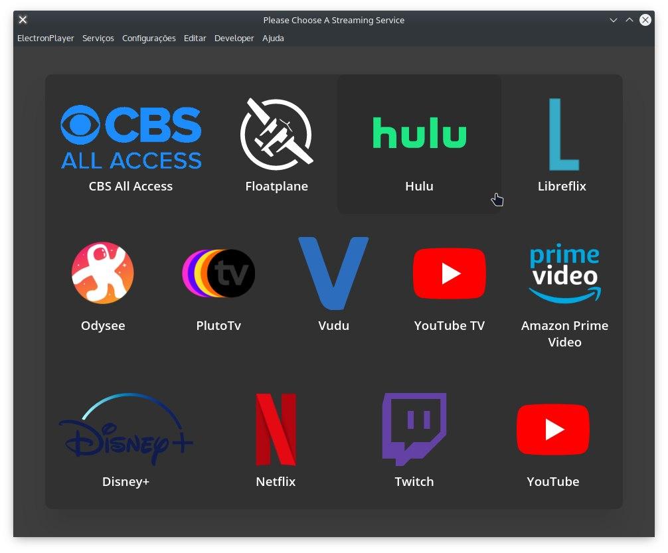
Task: Click the 'Twitch' text label
Action: [414, 481]
